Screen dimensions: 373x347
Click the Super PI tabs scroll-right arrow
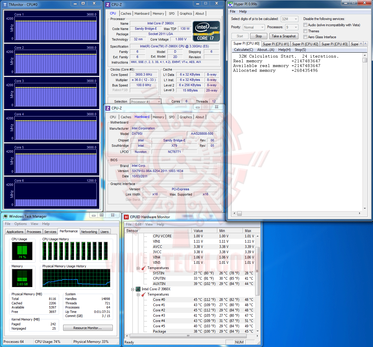pyautogui.click(x=366, y=44)
